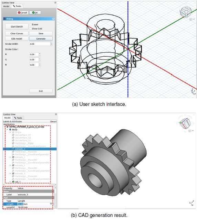Select DatumPlane_XZ in the model tree

[x=21, y=138]
